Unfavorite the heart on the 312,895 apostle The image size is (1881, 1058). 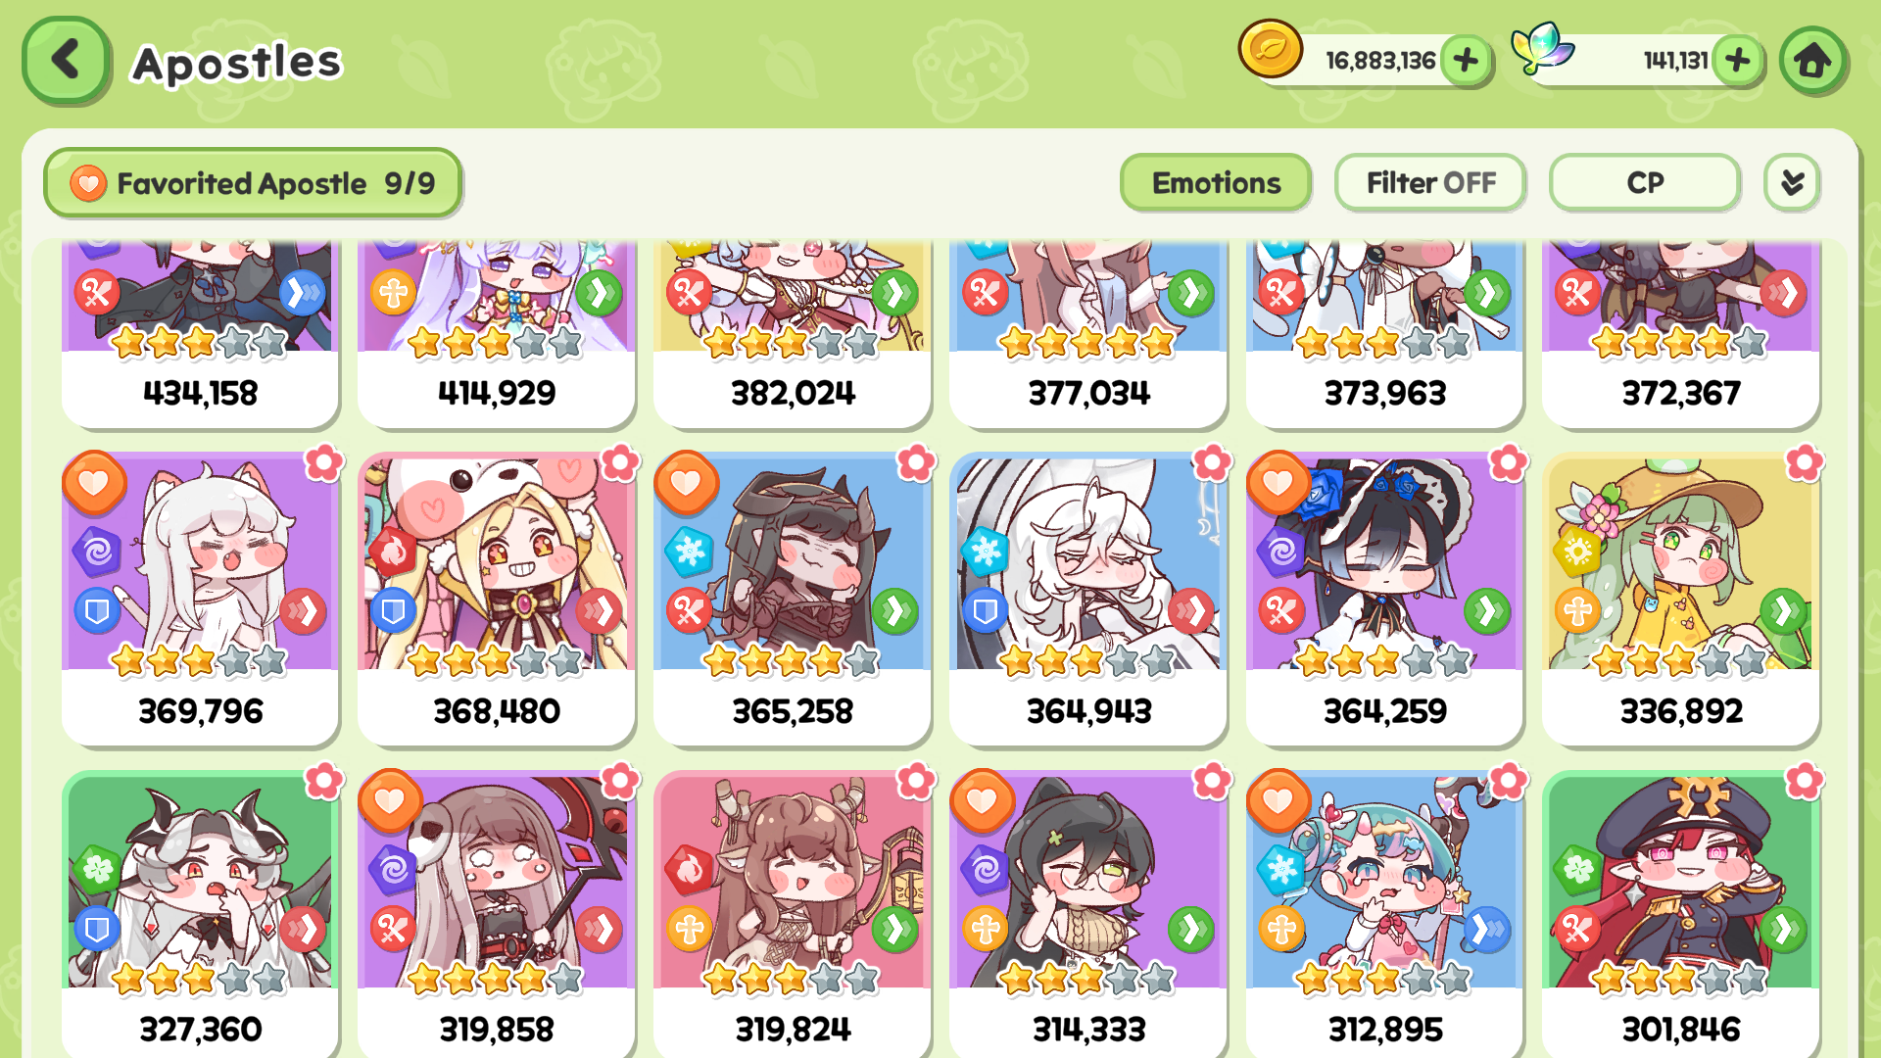[x=1278, y=800]
